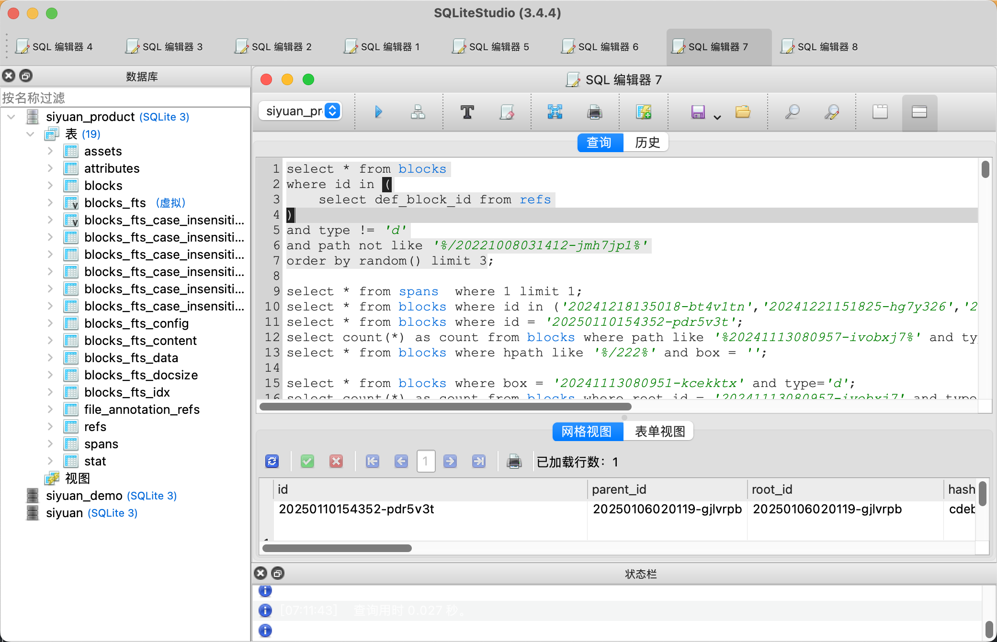This screenshot has width=997, height=642.
Task: Select the blocks_fts_config table
Action: [136, 323]
